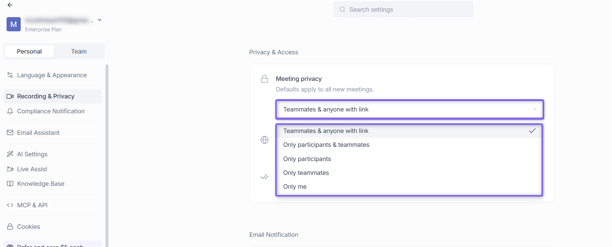The width and height of the screenshot is (612, 247).
Task: Click the Meeting privacy lock icon
Action: pyautogui.click(x=265, y=79)
